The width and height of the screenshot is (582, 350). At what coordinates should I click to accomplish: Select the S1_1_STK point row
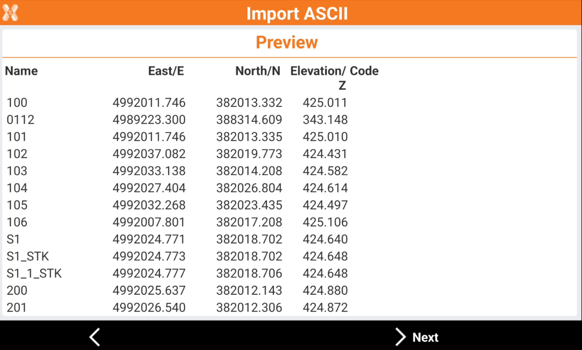click(34, 273)
